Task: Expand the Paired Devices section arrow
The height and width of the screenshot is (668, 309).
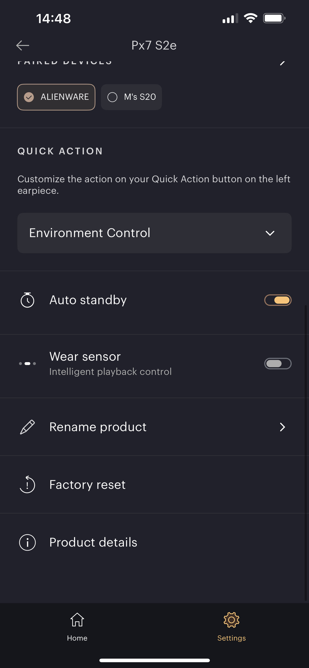Action: pos(283,63)
